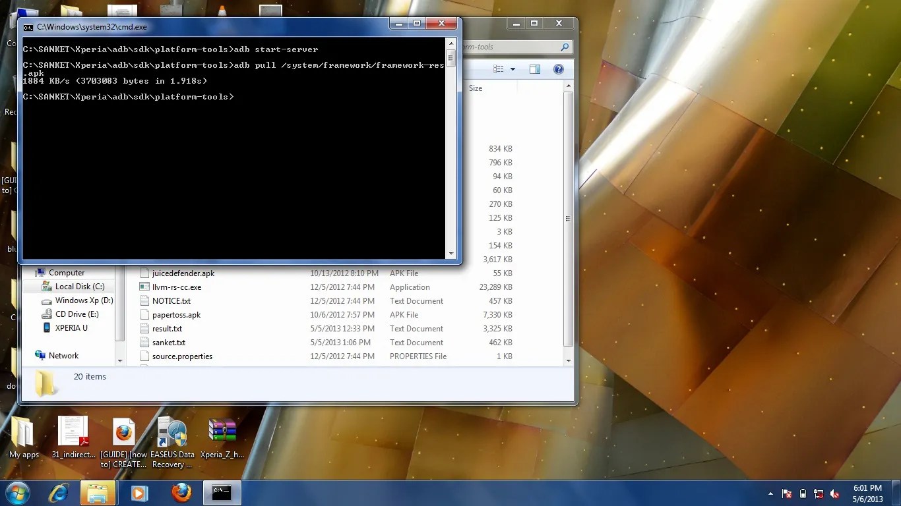
Task: Select Computer in the navigation pane
Action: coord(67,273)
